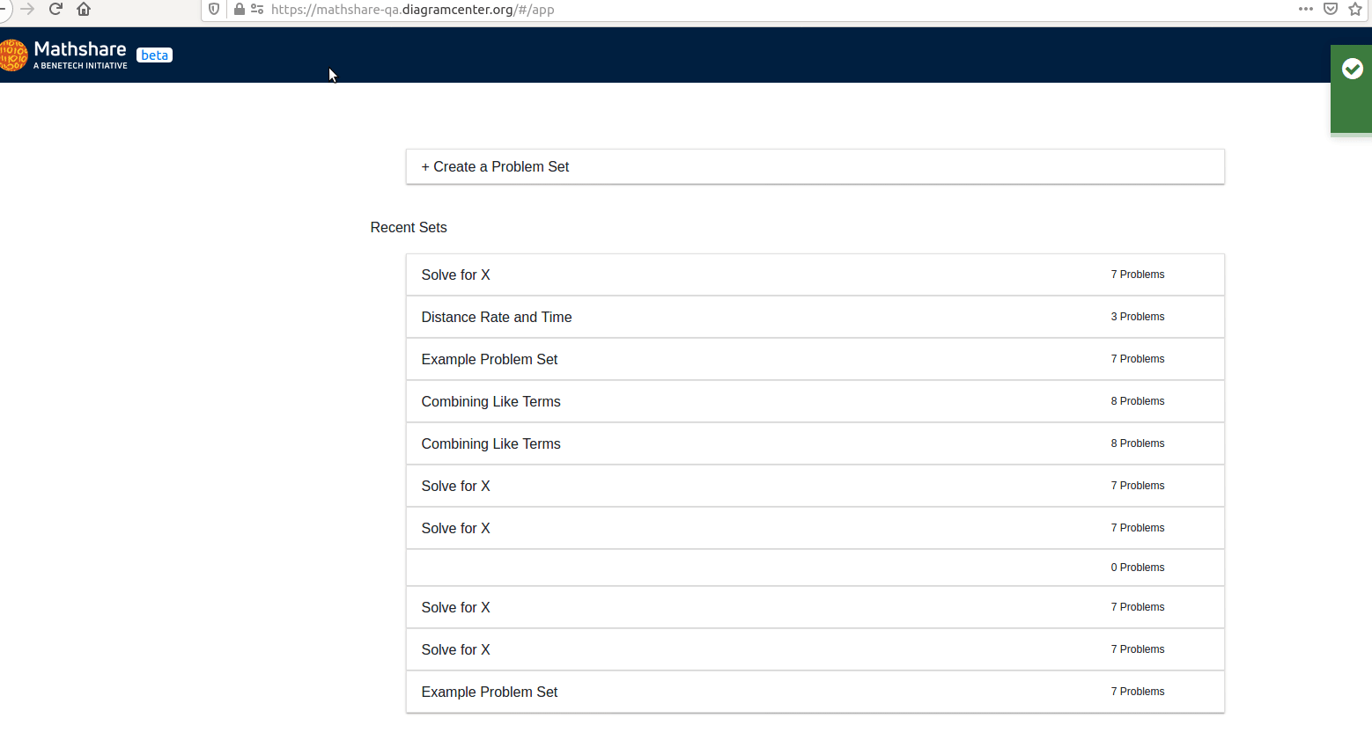
Task: Open the first Solve for X set
Action: [455, 275]
